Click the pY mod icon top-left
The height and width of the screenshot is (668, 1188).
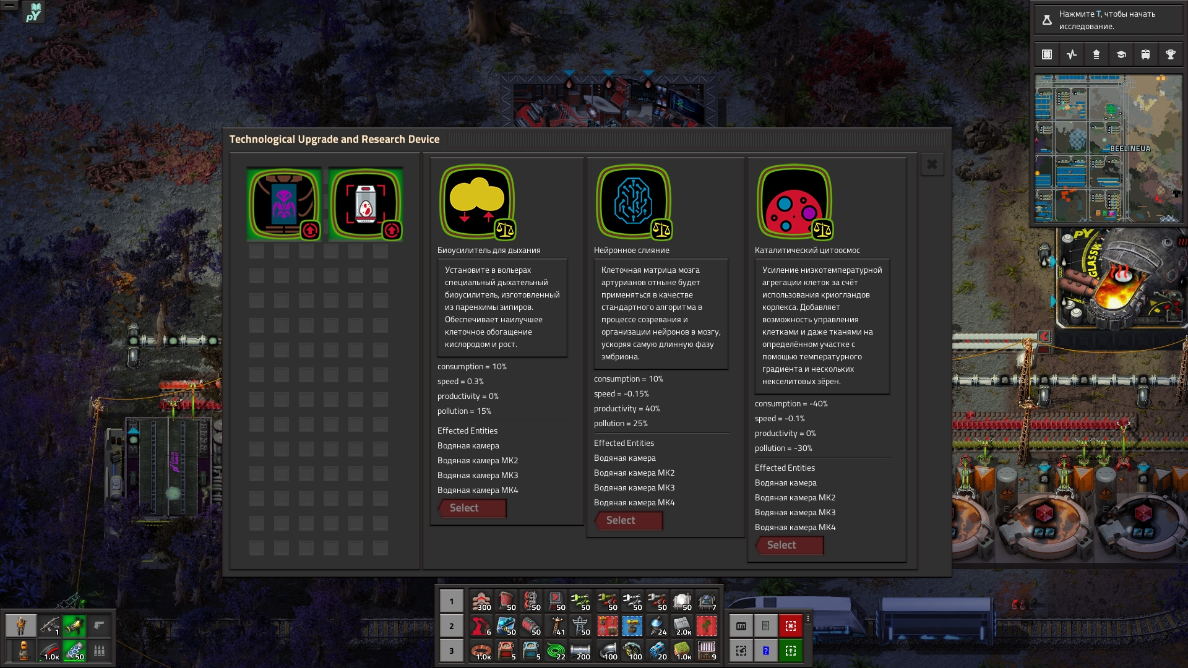(33, 12)
